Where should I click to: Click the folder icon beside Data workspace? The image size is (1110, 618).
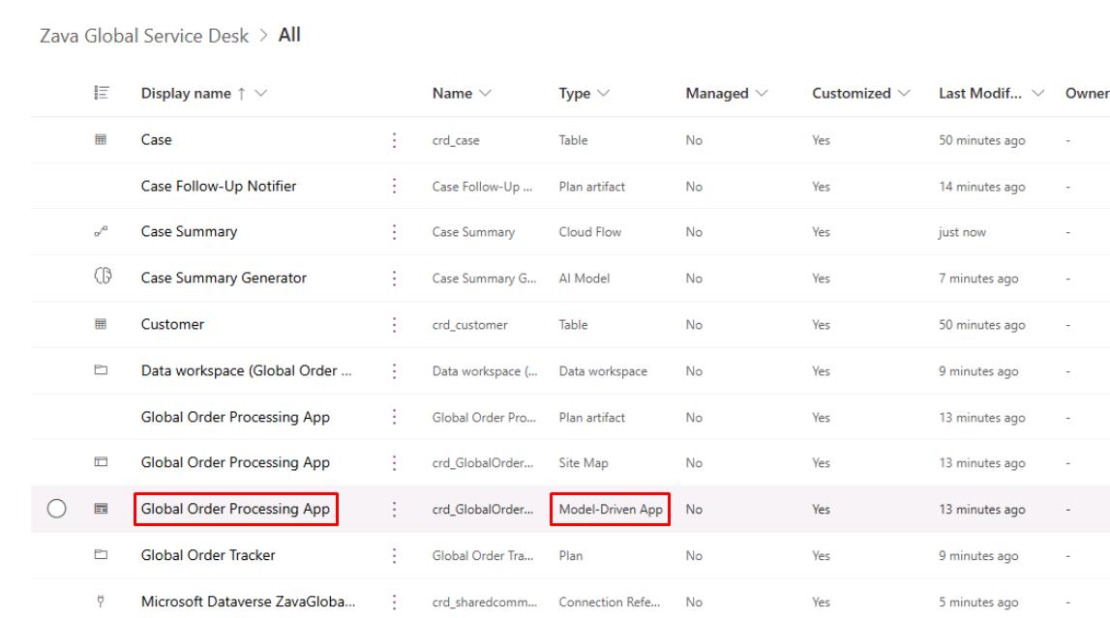click(101, 369)
